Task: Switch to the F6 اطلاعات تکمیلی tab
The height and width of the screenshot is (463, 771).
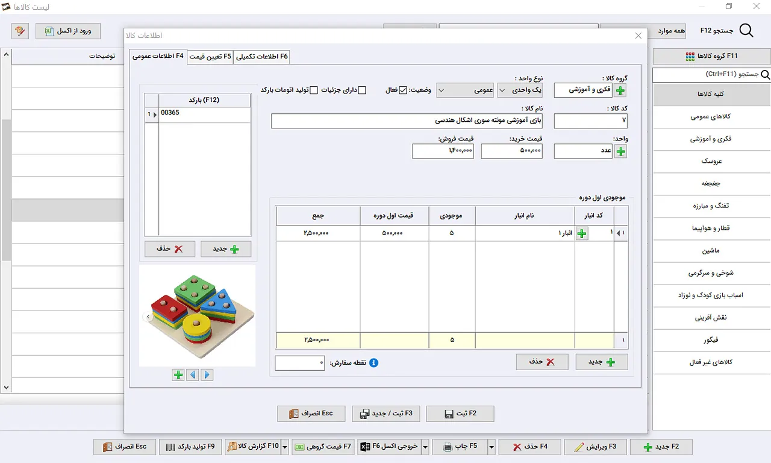Action: pos(263,57)
